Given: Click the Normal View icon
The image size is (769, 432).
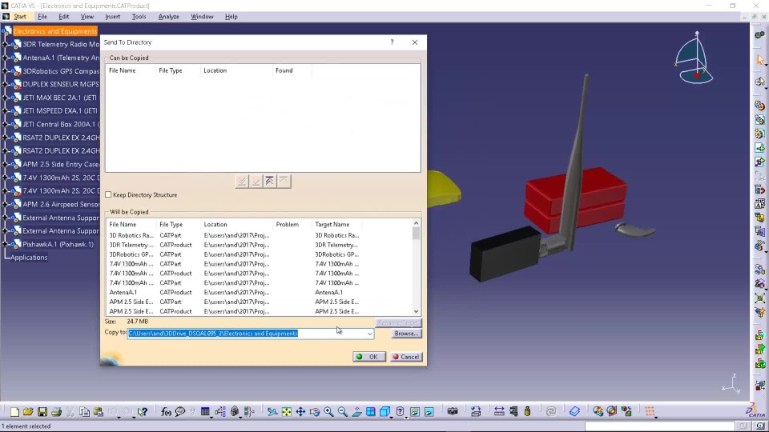Looking at the screenshot, I should 356,412.
